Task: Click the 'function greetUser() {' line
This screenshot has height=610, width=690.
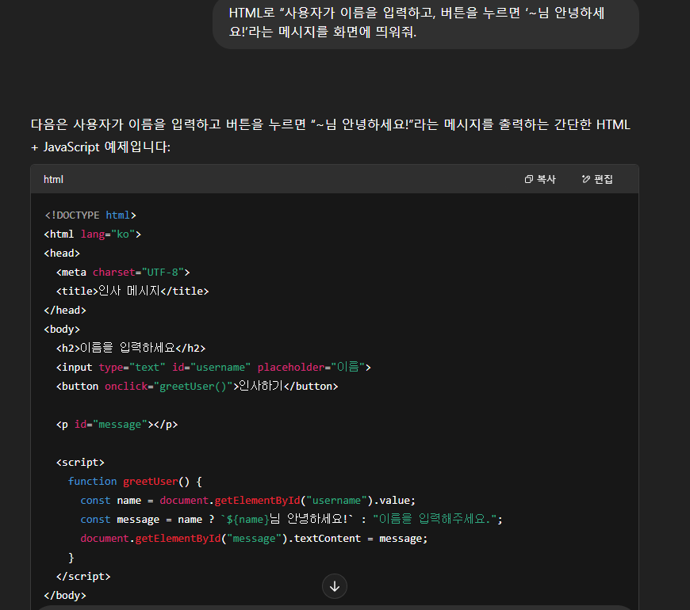Action: [135, 481]
